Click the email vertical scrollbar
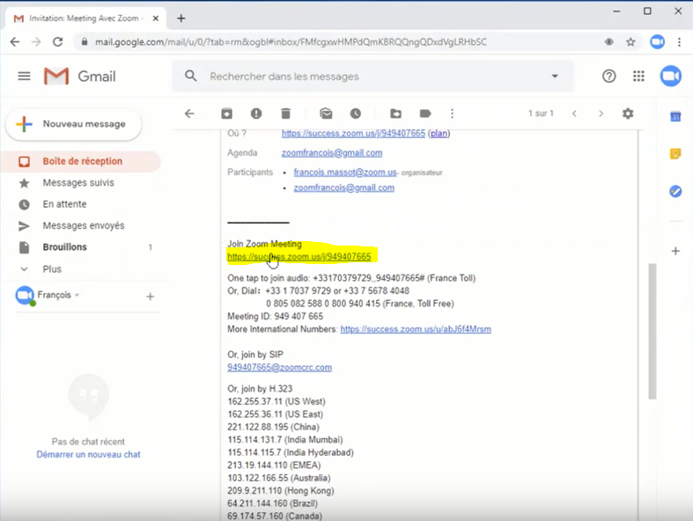Screen dimensions: 693x521 pyautogui.click(x=652, y=332)
